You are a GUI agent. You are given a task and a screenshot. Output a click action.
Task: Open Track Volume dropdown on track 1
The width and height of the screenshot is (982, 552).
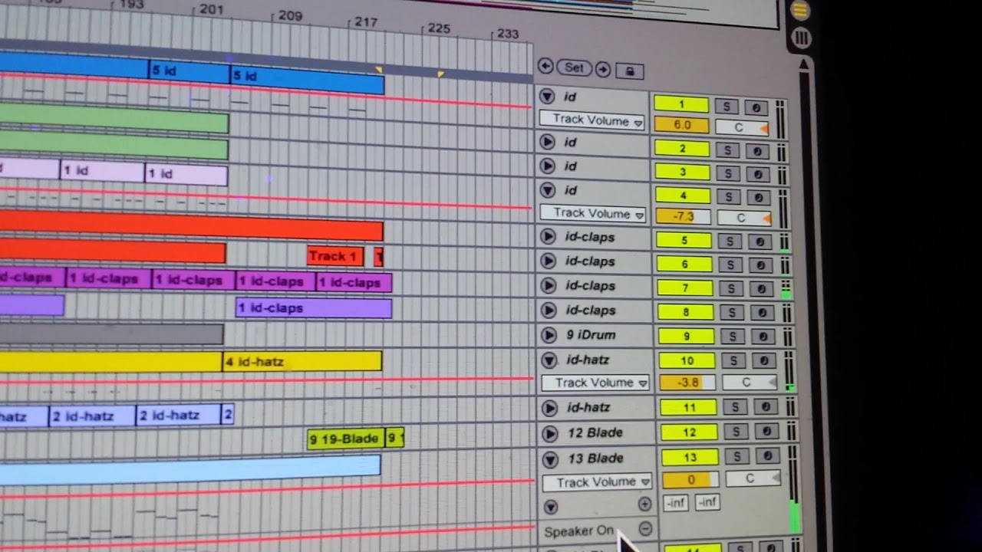coord(592,120)
